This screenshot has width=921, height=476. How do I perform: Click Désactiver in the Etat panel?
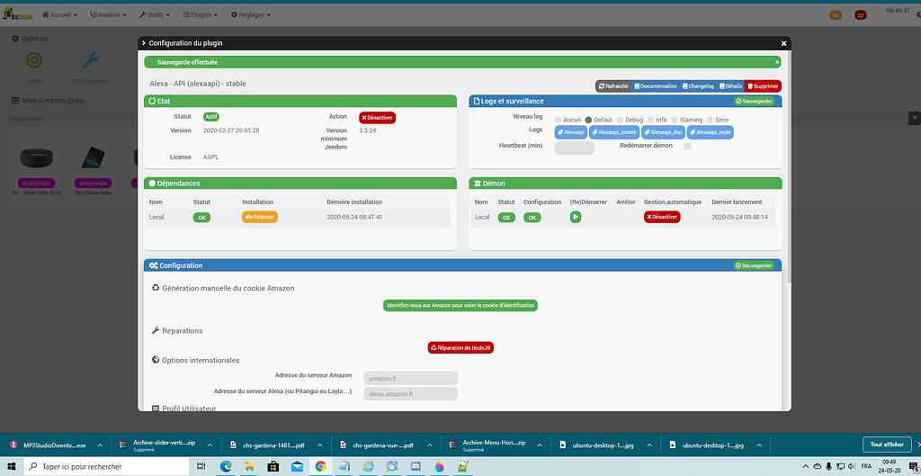pyautogui.click(x=377, y=118)
